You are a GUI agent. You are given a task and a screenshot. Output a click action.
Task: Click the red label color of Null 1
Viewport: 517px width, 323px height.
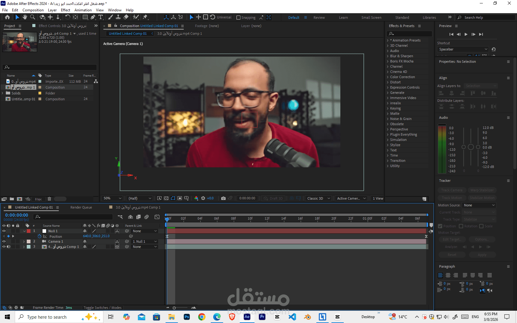[x=29, y=231]
